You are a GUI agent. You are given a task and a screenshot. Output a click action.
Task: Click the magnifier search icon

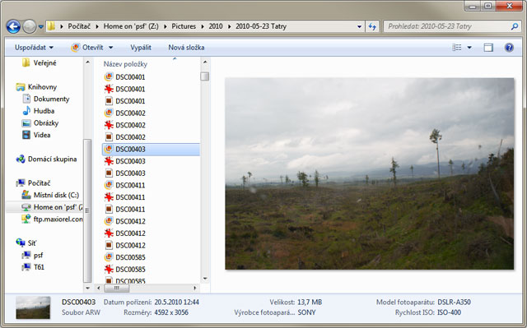[514, 26]
